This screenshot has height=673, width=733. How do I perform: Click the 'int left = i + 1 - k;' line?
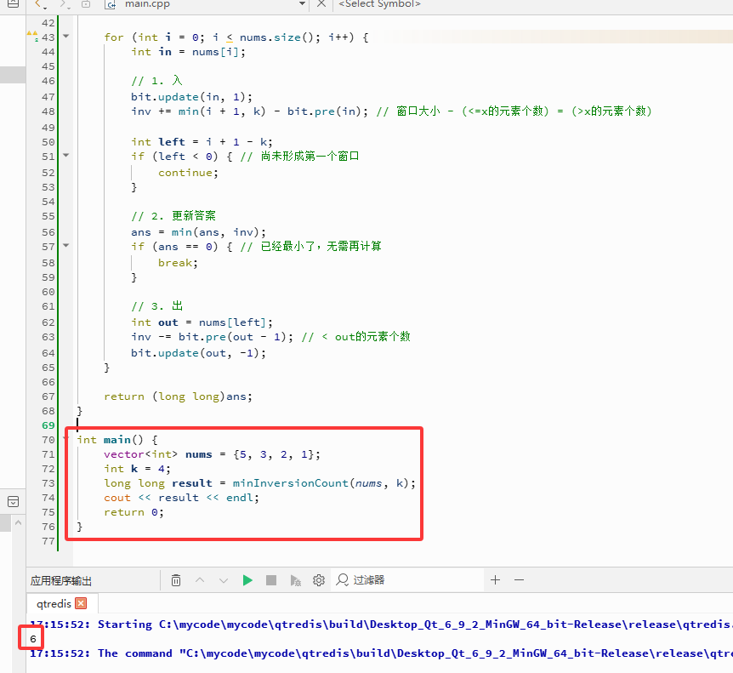[202, 142]
